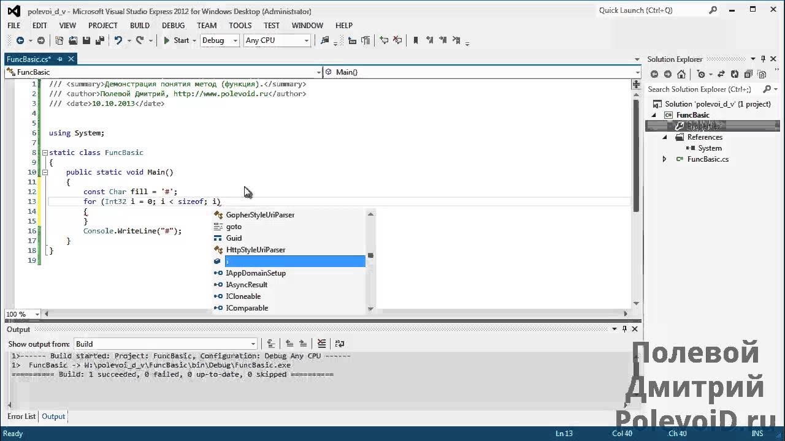Screen dimensions: 785x441
Task: Click the Undo toolbar icon
Action: pyautogui.click(x=118, y=40)
